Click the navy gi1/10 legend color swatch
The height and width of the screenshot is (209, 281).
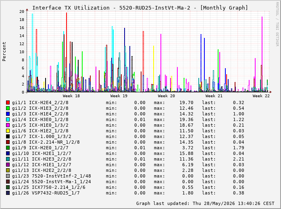tap(8, 153)
